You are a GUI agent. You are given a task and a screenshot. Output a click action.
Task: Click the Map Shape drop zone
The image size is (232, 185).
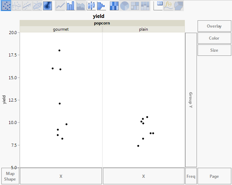tap(10, 176)
